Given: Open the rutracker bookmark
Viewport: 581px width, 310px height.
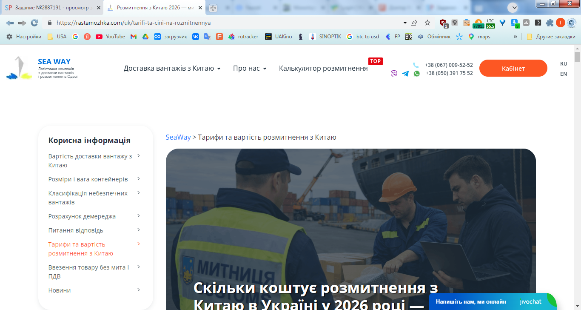Looking at the screenshot, I should click(243, 37).
